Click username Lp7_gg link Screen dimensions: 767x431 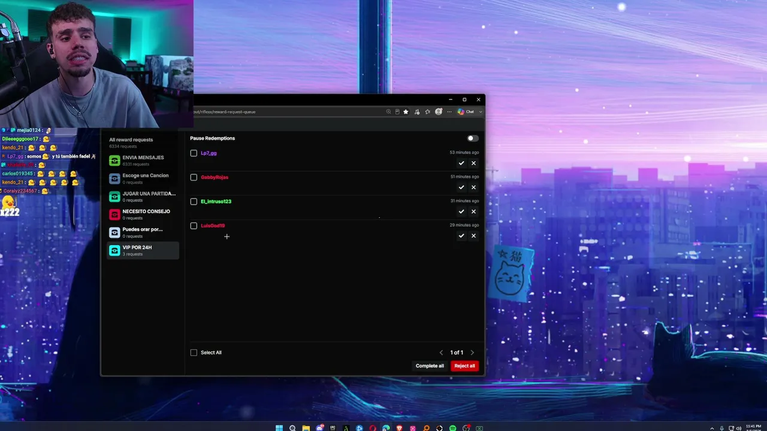(209, 153)
